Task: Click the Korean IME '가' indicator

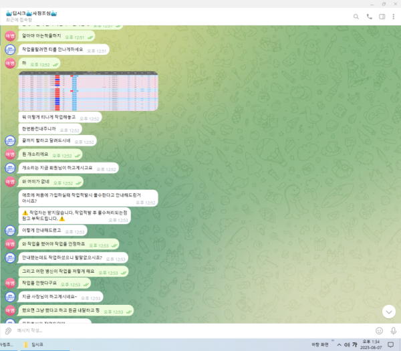Action: pyautogui.click(x=354, y=344)
